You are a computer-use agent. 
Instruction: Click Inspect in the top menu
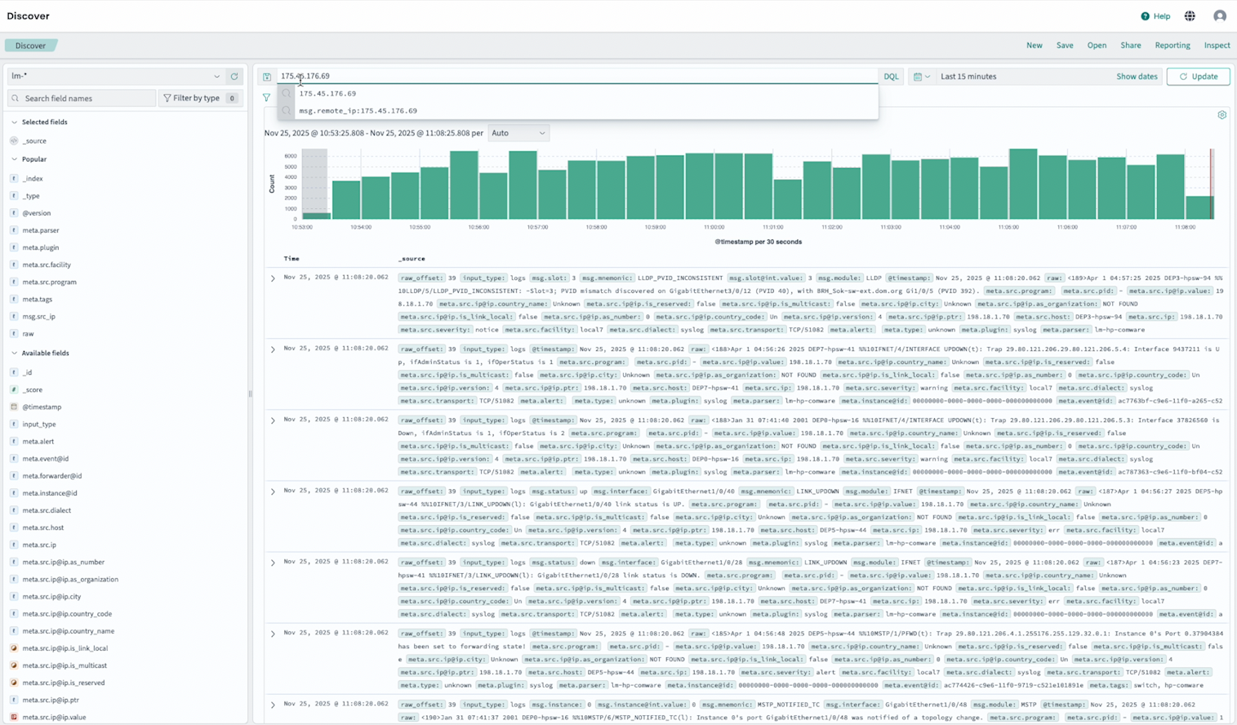pos(1217,46)
